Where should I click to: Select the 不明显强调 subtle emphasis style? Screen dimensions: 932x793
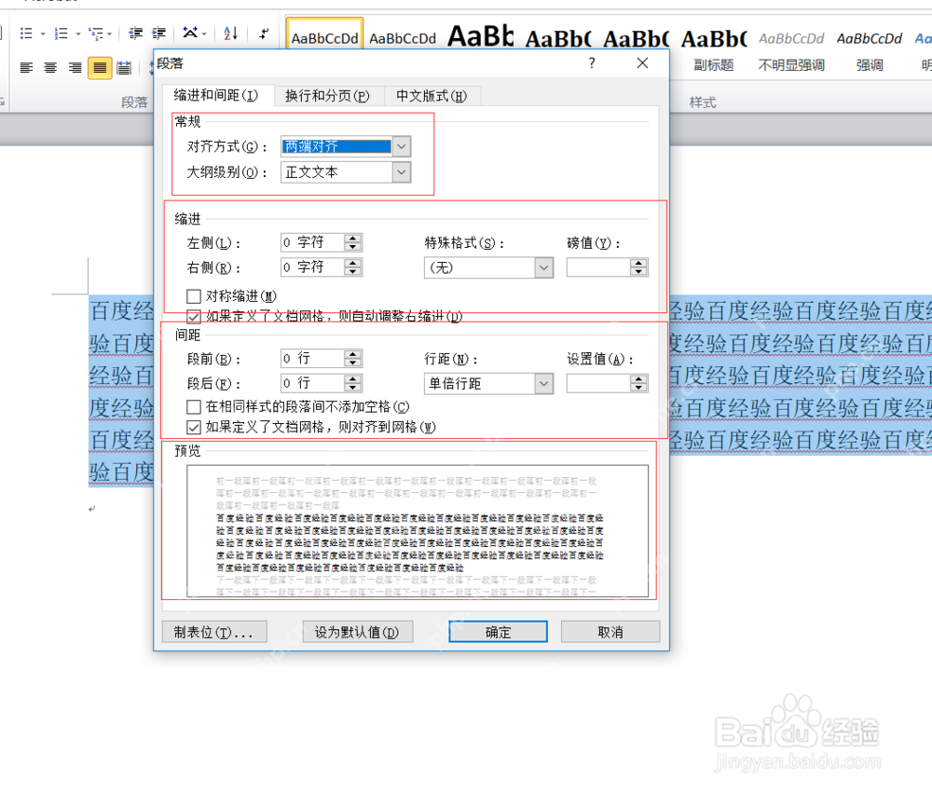tap(791, 50)
